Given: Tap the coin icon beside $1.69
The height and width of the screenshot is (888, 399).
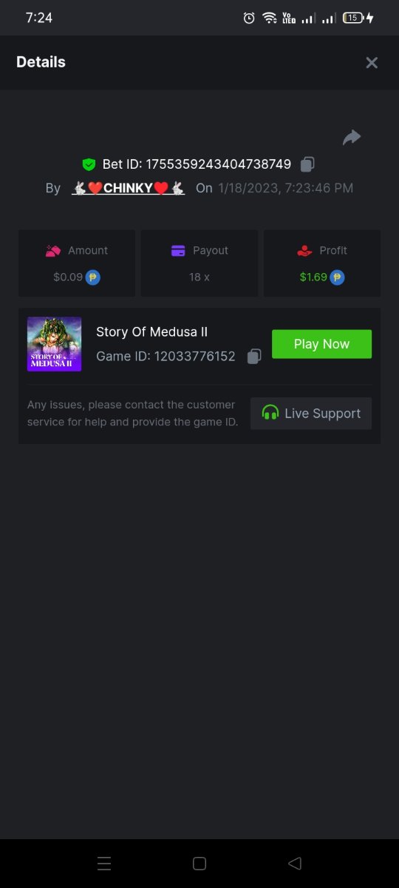Looking at the screenshot, I should point(337,277).
